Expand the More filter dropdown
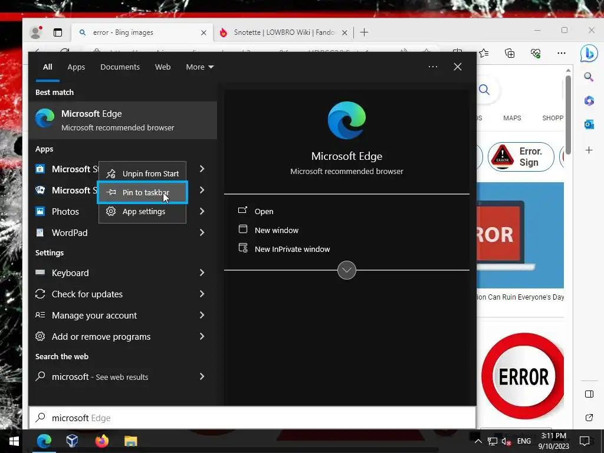604x453 pixels. [x=199, y=67]
